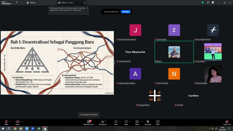Select the zoom baa01 Z avatar tile
The height and width of the screenshot is (131, 233).
pos(174,30)
